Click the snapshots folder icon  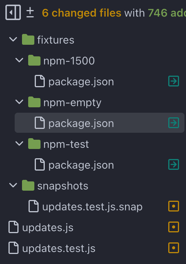pyautogui.click(x=28, y=185)
